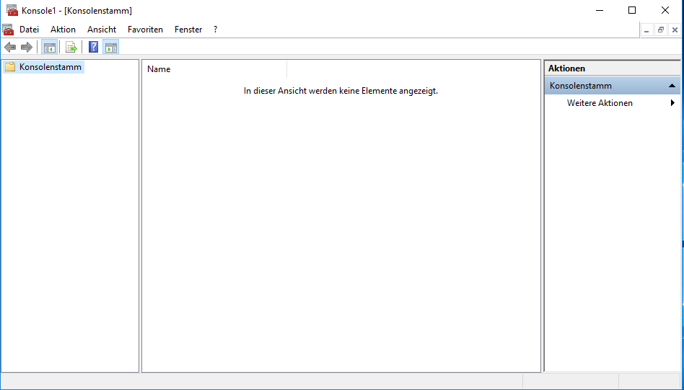Open the Fenster menu

click(188, 30)
